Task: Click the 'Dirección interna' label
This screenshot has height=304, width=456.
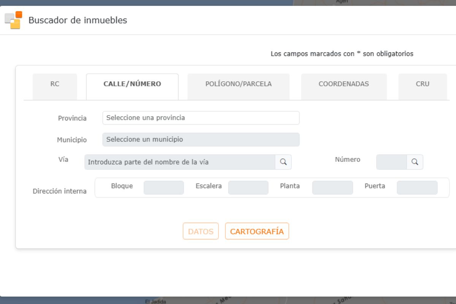Action: (x=60, y=191)
